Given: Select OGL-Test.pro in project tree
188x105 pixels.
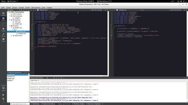Looking at the screenshot, I should coord(17,14).
